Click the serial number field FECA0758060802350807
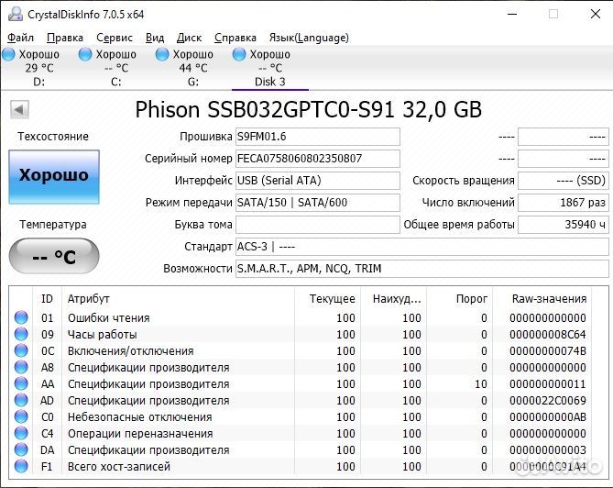 click(x=317, y=159)
